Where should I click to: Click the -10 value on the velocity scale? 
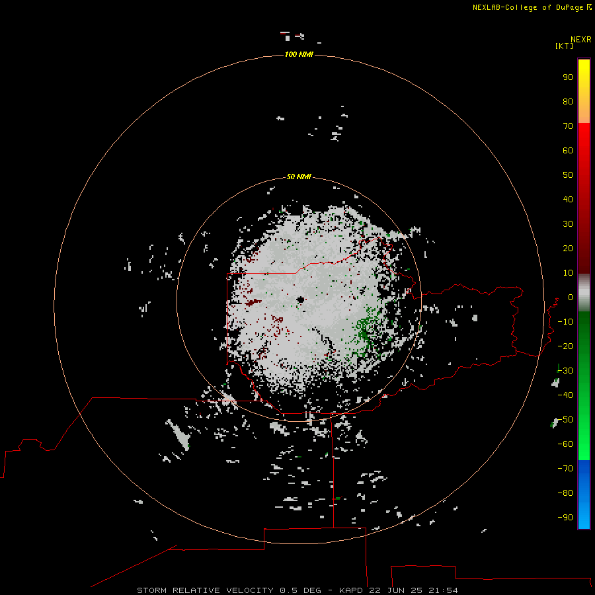(x=565, y=322)
